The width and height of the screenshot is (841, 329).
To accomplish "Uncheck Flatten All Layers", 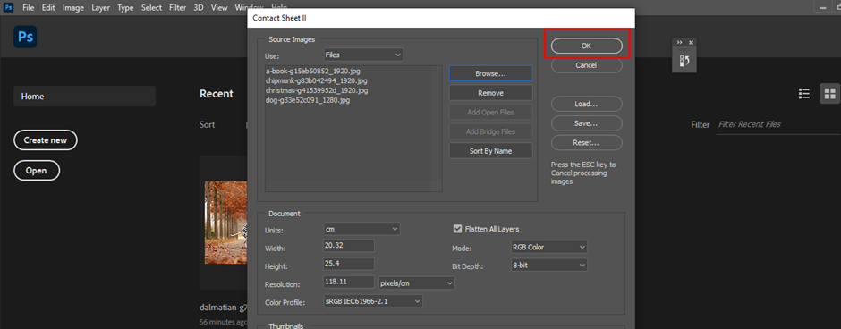I will pos(457,229).
